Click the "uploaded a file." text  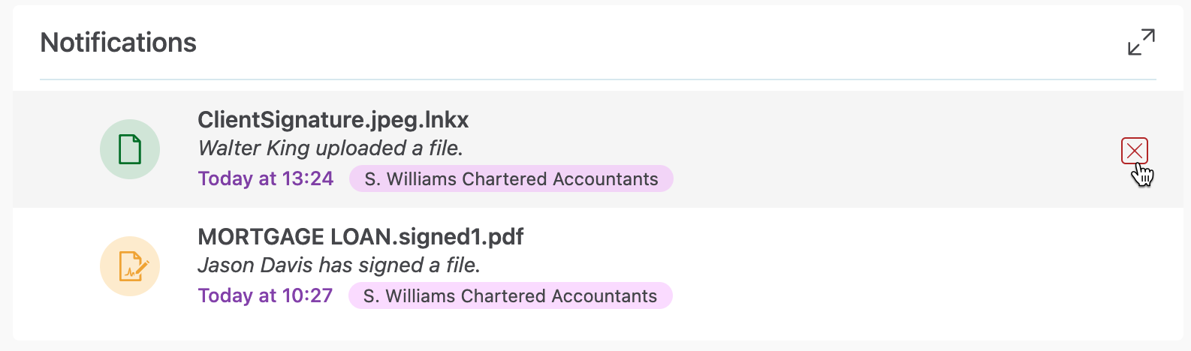point(389,148)
